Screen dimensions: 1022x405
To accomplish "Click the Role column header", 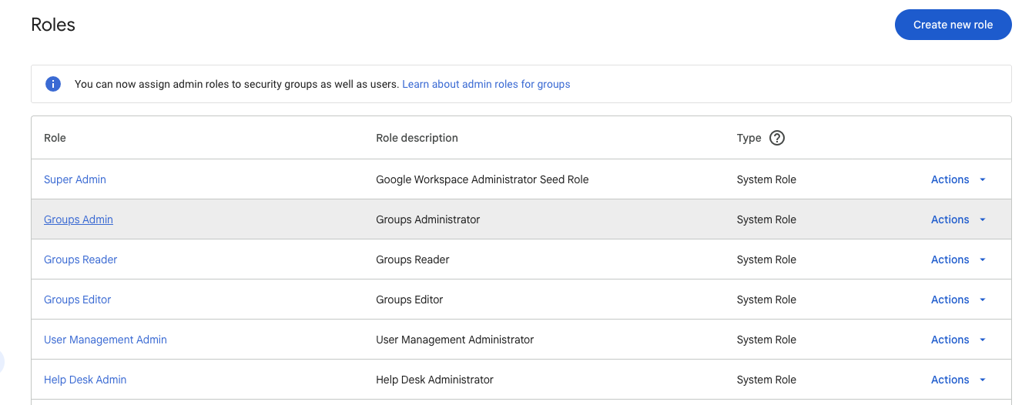I will [55, 138].
